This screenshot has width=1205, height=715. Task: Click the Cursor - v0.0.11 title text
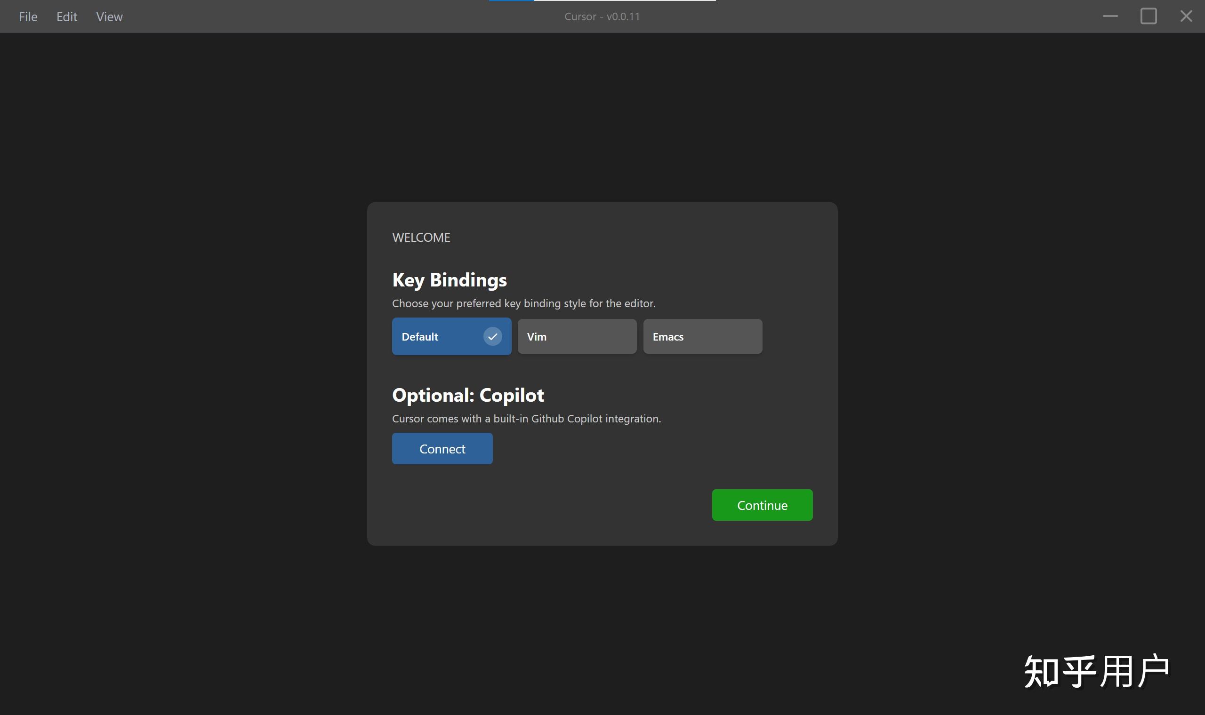pyautogui.click(x=602, y=16)
